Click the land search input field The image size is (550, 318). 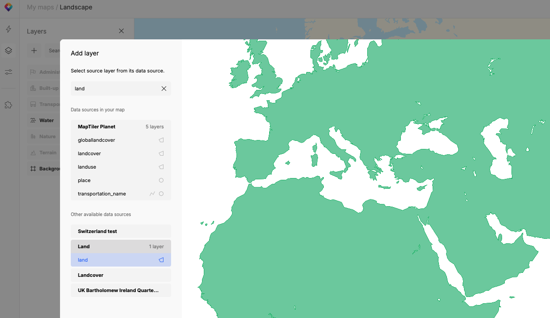click(x=115, y=89)
